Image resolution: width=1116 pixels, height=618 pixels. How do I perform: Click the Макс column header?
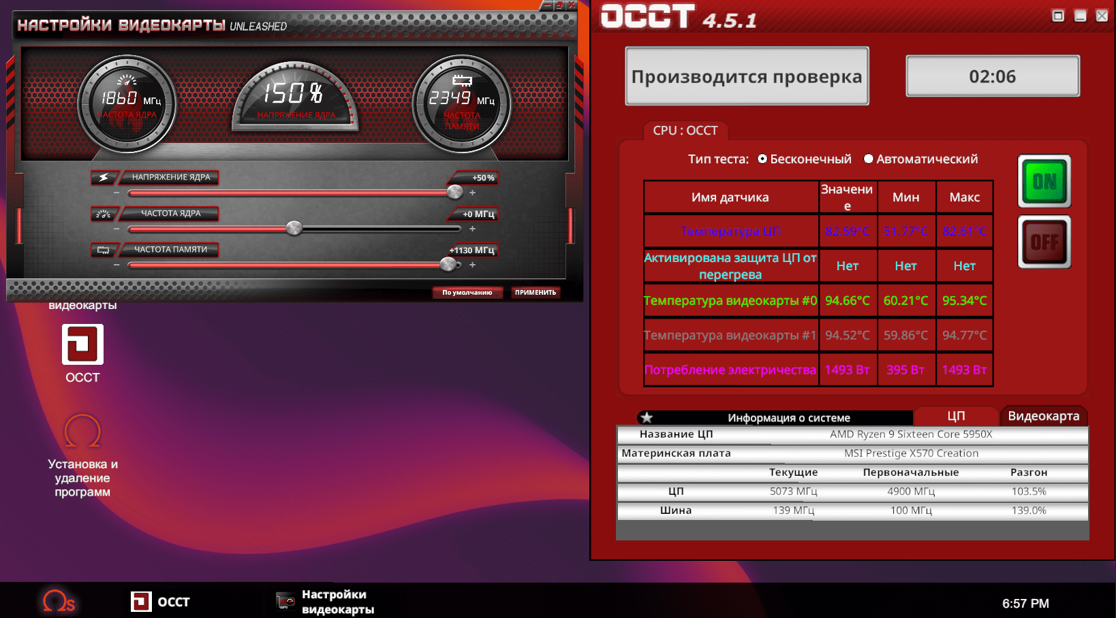[965, 197]
